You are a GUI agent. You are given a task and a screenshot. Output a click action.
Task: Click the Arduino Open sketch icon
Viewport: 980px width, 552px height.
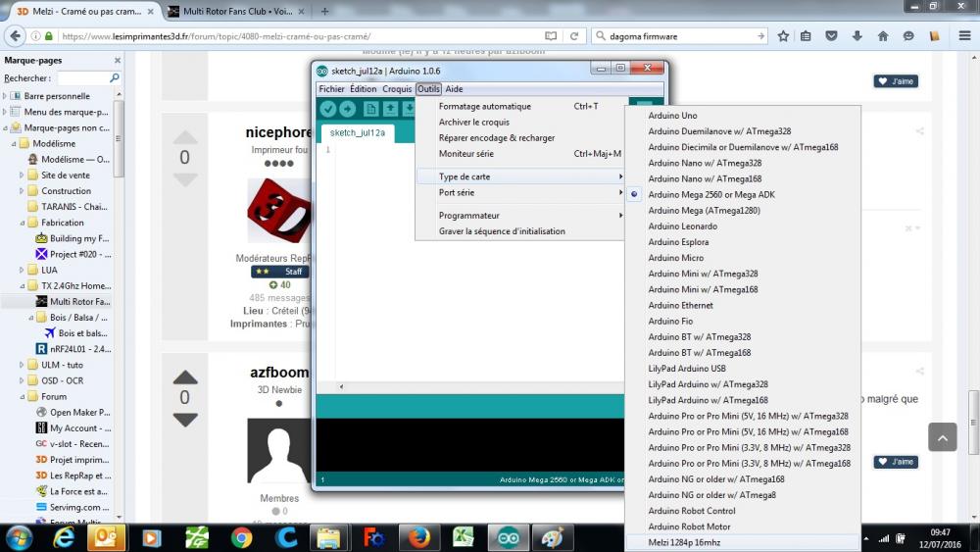[390, 109]
